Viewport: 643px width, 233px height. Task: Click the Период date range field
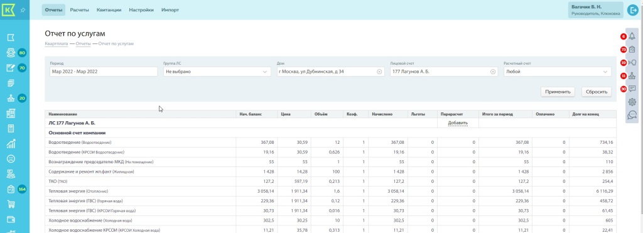pyautogui.click(x=103, y=72)
